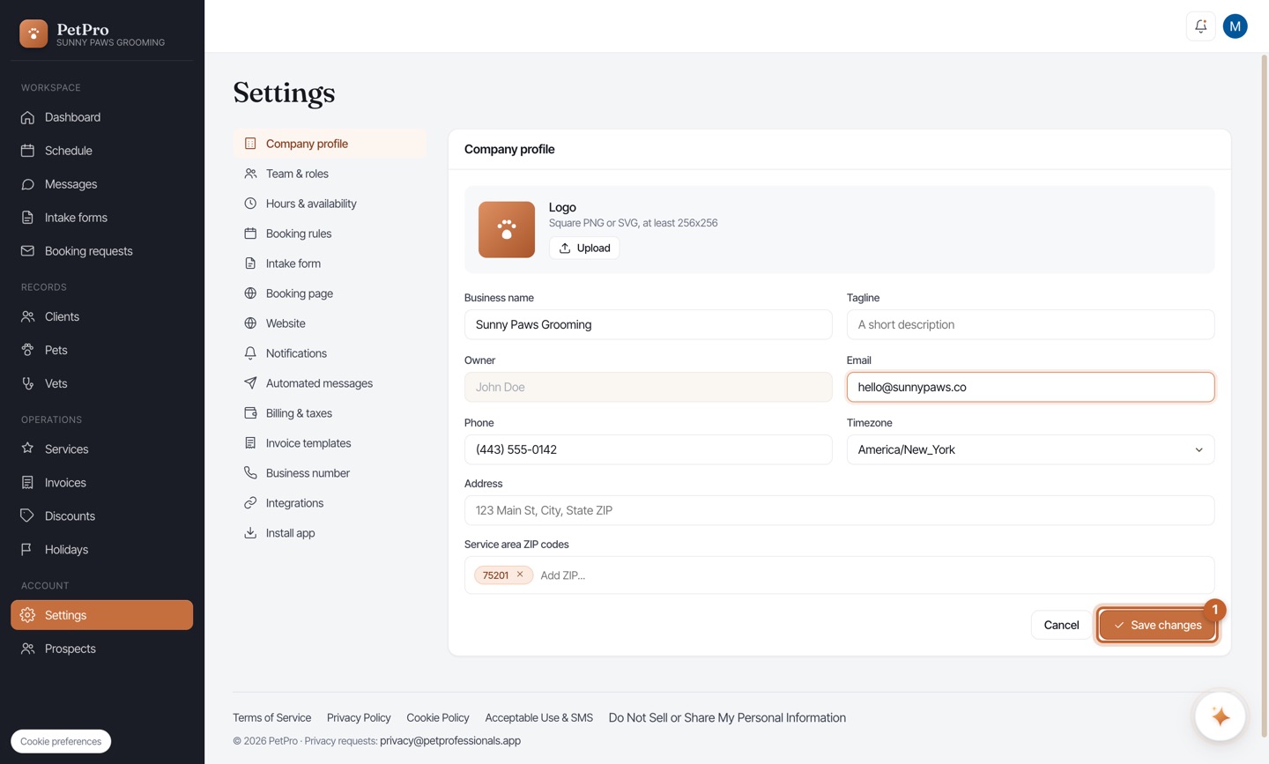Open Terms of Service link
The width and height of the screenshot is (1269, 764).
[271, 717]
